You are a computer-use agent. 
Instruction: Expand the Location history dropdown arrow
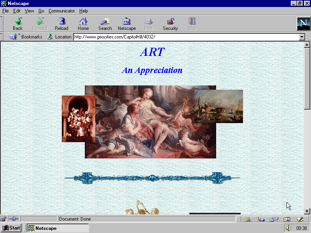click(302, 37)
